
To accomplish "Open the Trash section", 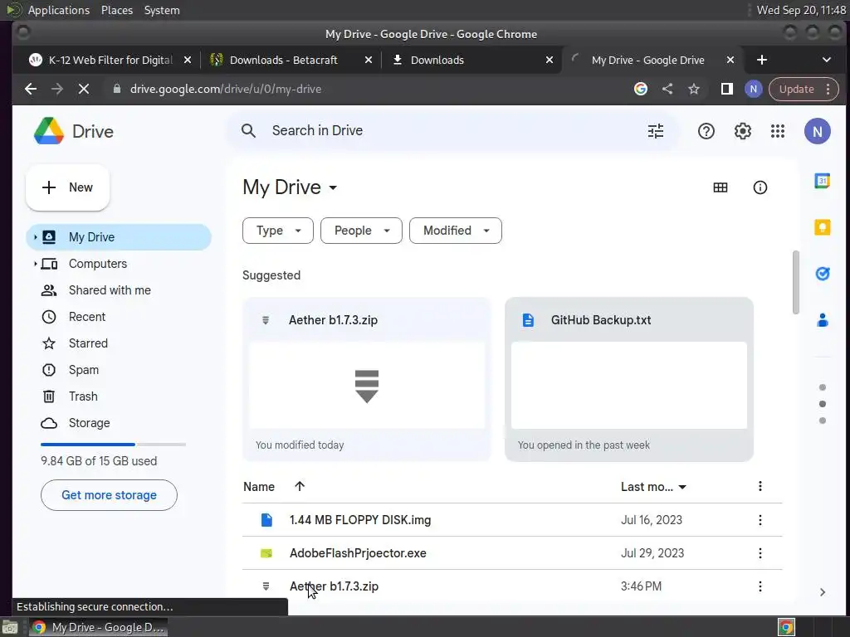I will 119,396.
